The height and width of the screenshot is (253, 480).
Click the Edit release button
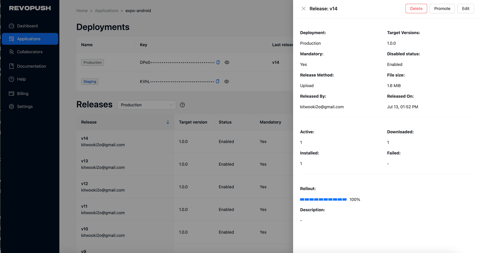click(x=465, y=9)
